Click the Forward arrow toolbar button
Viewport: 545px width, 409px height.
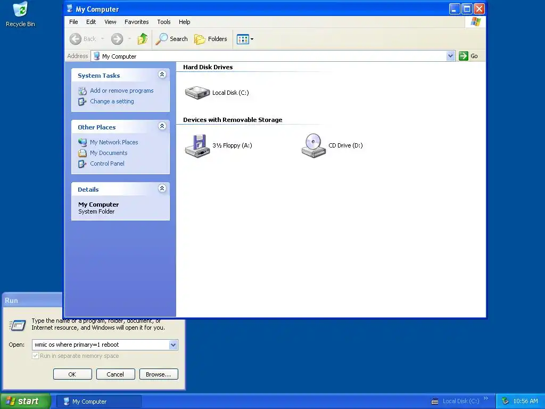click(117, 39)
